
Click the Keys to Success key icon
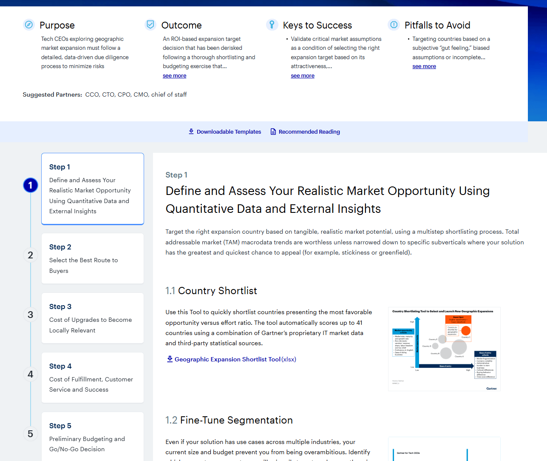pos(272,25)
